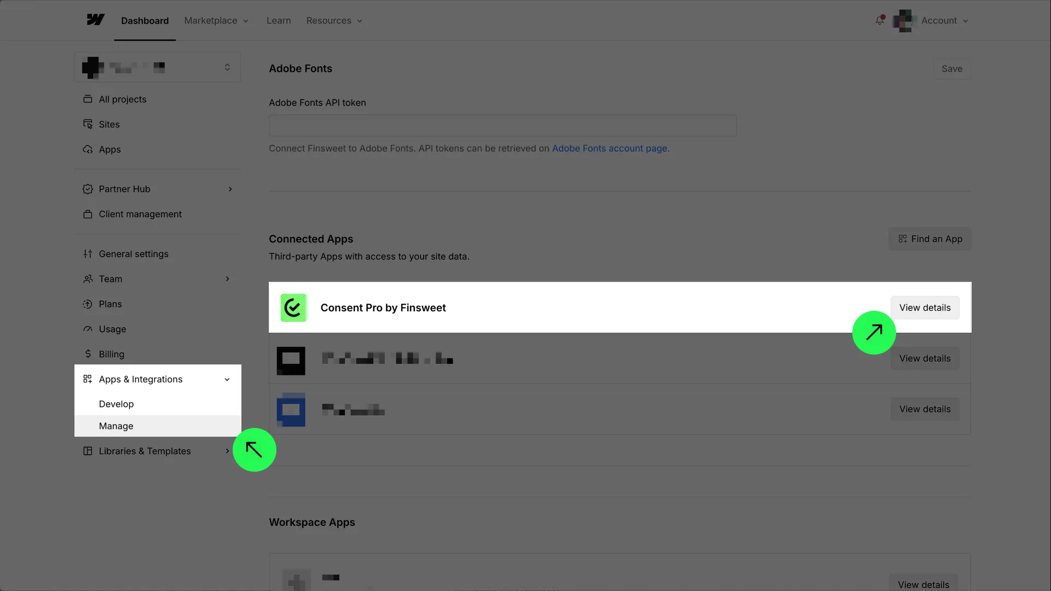The image size is (1051, 591).
Task: Click the Client management briefcase icon
Action: tap(88, 214)
